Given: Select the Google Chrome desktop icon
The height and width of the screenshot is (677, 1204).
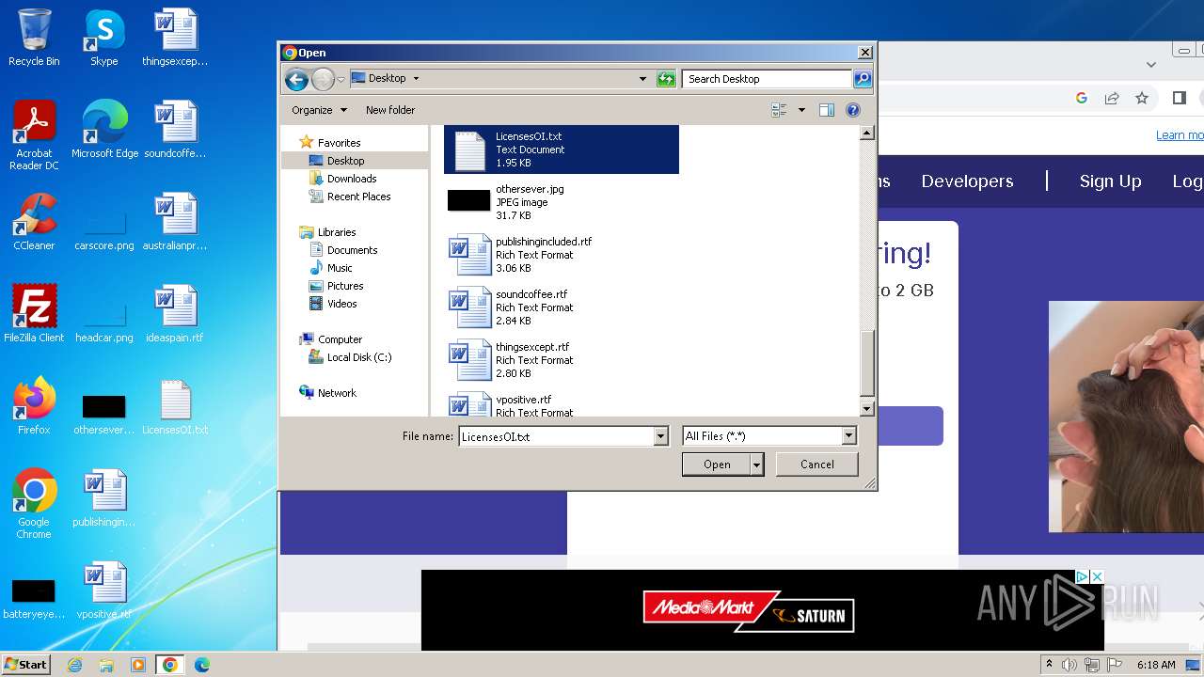Looking at the screenshot, I should pyautogui.click(x=34, y=504).
